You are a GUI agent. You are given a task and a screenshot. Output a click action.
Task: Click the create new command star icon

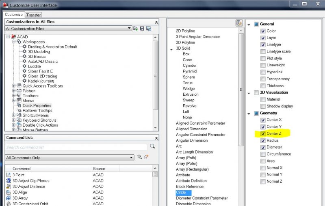click(146, 157)
